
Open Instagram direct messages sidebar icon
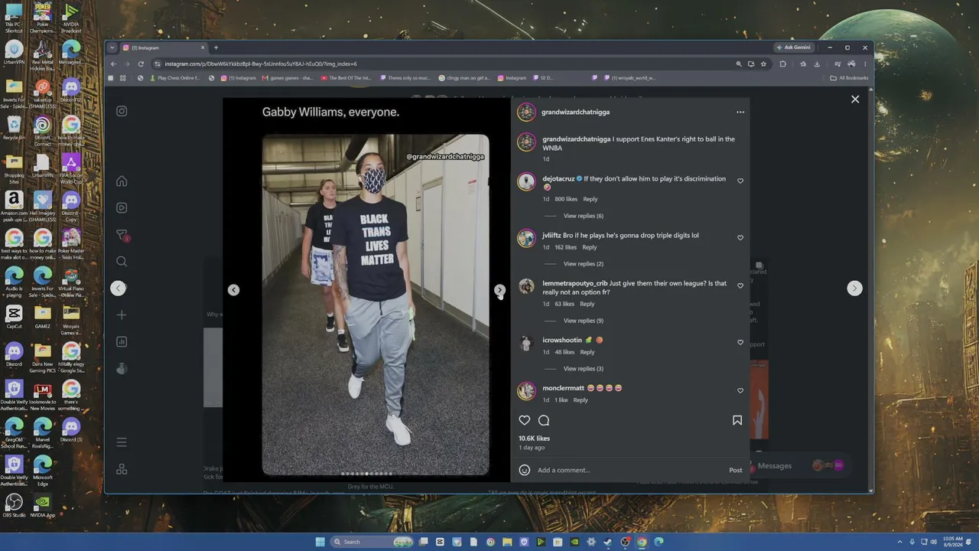point(122,235)
